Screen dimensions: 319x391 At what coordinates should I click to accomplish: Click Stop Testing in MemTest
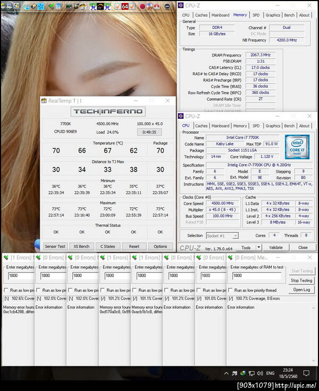[301, 281]
